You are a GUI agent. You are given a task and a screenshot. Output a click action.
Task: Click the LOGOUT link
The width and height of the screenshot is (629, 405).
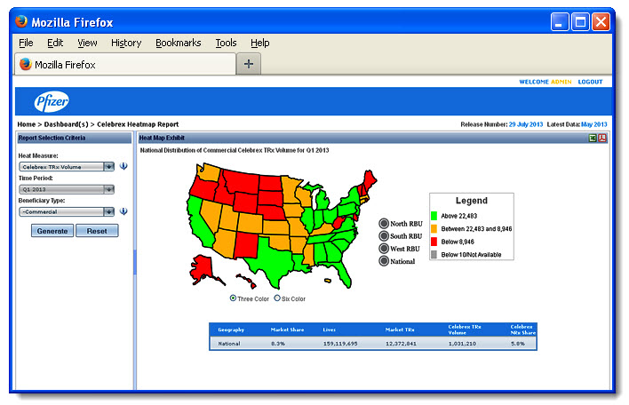[590, 82]
